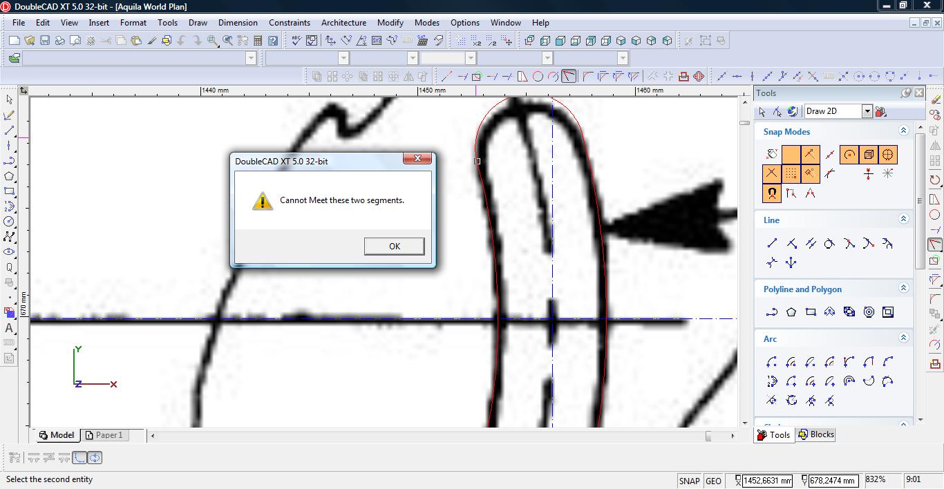944x489 pixels.
Task: Open the Draw 2D dropdown
Action: tap(867, 111)
